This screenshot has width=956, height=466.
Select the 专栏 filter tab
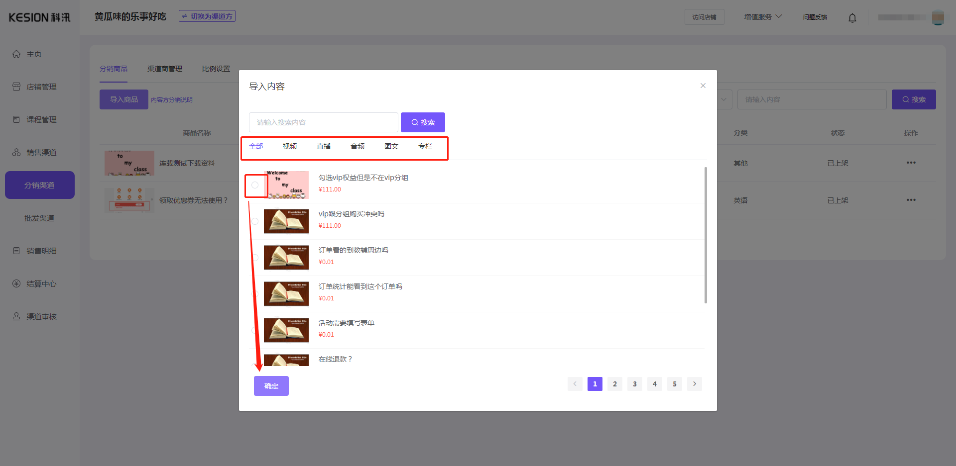pos(425,146)
